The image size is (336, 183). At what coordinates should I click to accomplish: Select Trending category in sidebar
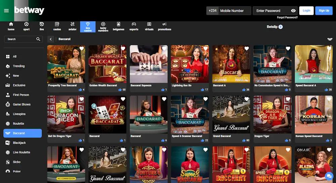pos(23,66)
